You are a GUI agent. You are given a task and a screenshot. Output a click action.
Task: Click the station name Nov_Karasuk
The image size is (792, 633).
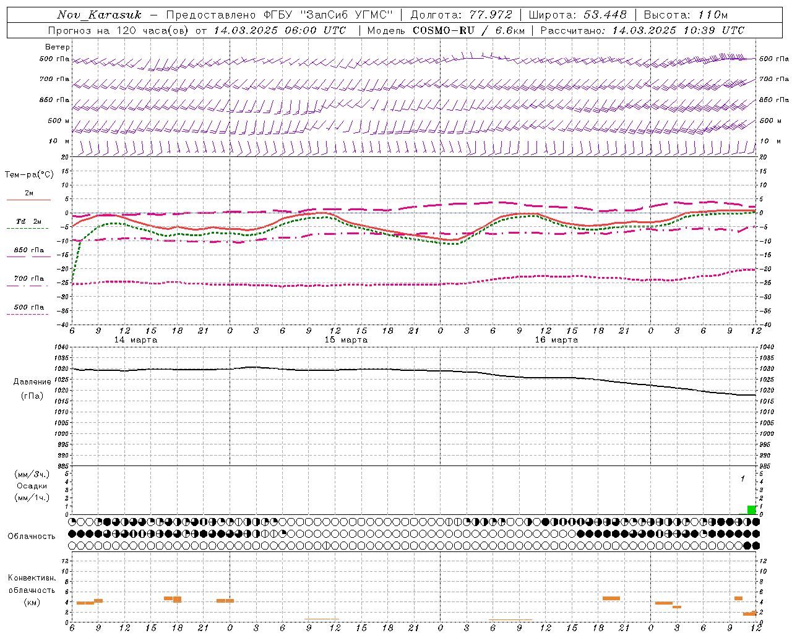(100, 15)
